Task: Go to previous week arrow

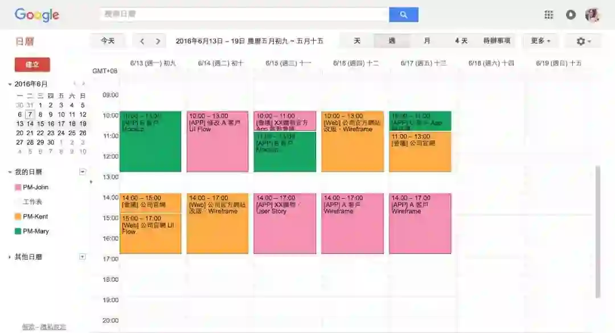Action: coord(142,41)
